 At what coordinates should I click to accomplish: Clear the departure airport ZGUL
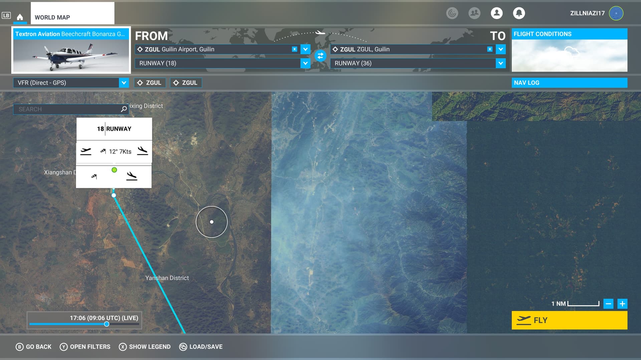point(294,49)
